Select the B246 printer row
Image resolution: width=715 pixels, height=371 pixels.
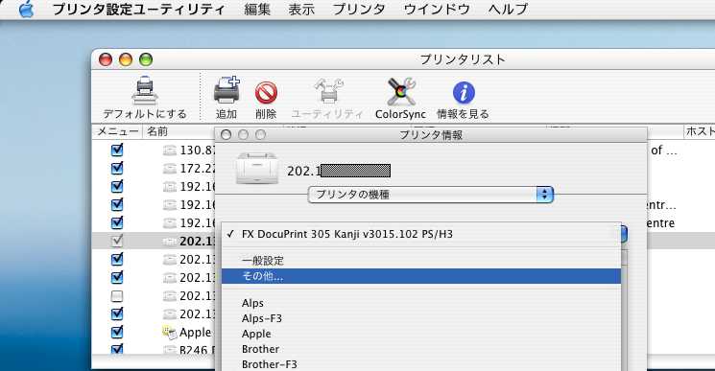[154, 350]
